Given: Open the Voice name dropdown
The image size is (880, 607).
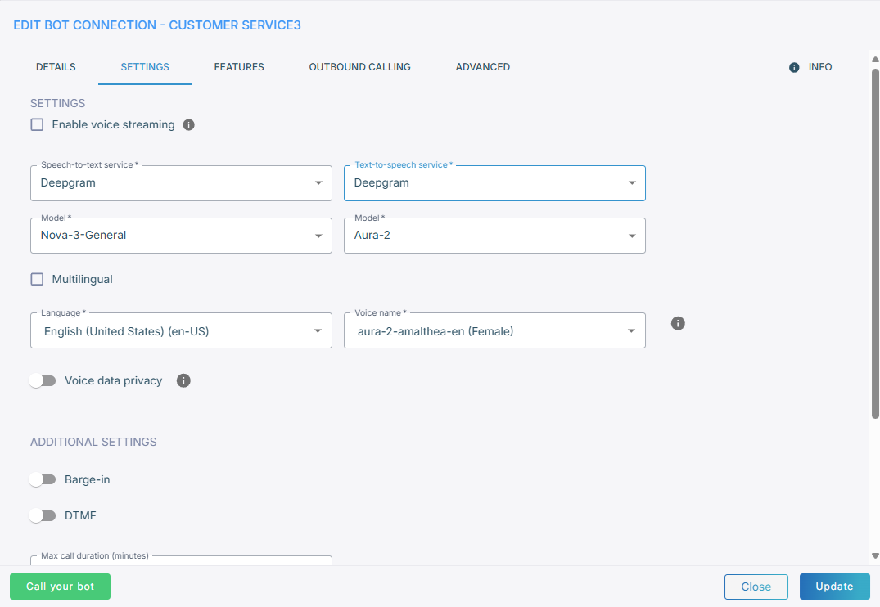Looking at the screenshot, I should click(x=494, y=331).
